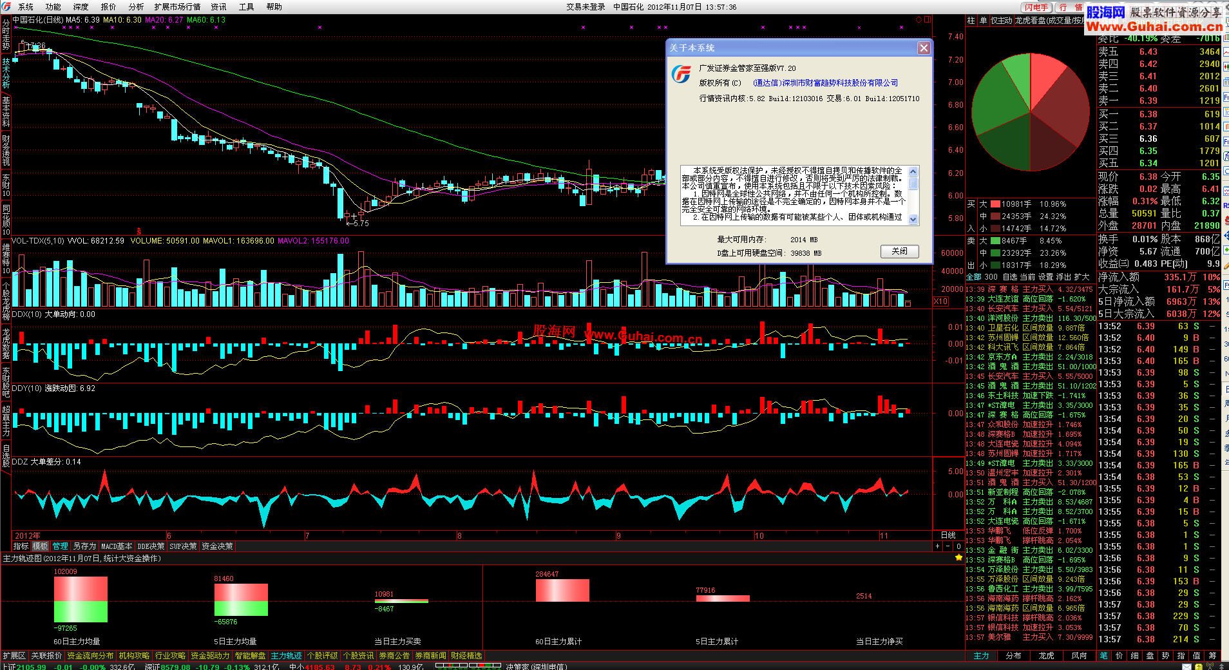Open the 分析 menu
1229x670 pixels.
(x=136, y=7)
